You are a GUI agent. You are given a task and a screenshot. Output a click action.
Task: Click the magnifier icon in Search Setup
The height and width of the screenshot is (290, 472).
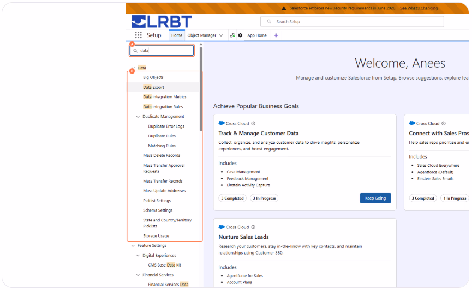[269, 22]
